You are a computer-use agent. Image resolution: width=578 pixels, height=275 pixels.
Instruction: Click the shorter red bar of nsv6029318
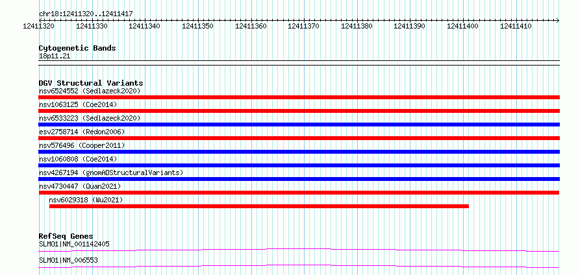[258, 206]
